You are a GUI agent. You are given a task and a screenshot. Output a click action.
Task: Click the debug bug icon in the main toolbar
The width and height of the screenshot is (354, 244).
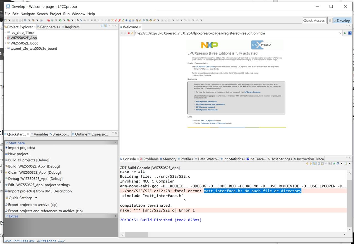[52, 20]
